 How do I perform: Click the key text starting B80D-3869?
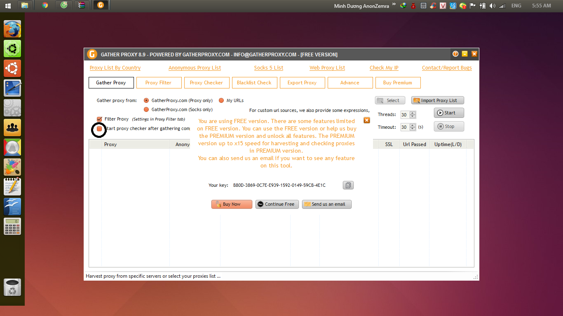(x=279, y=186)
